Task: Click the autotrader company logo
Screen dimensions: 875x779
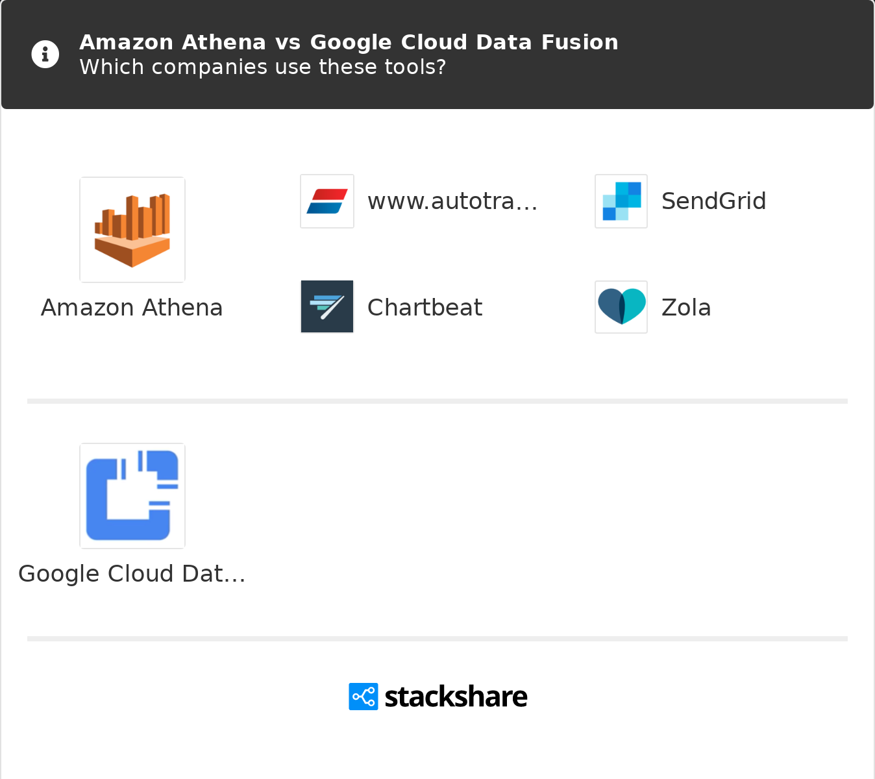Action: coord(327,201)
